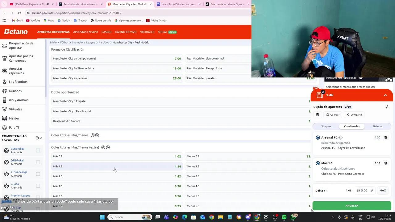Open Casino nav item
This screenshot has width=395, height=222.
[x=106, y=32]
